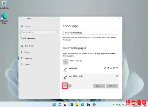
Task: Open Task View on the taskbar
Action: [65, 105]
